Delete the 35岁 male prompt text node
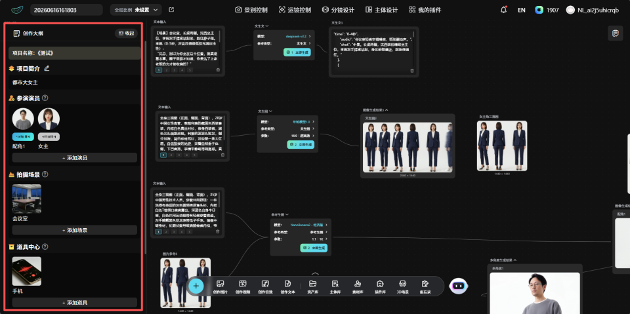This screenshot has width=630, height=314. point(218,231)
